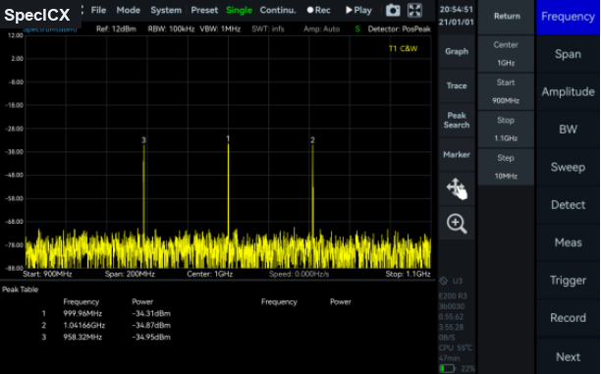601x374 pixels.
Task: Select the Sweep tab
Action: (568, 167)
